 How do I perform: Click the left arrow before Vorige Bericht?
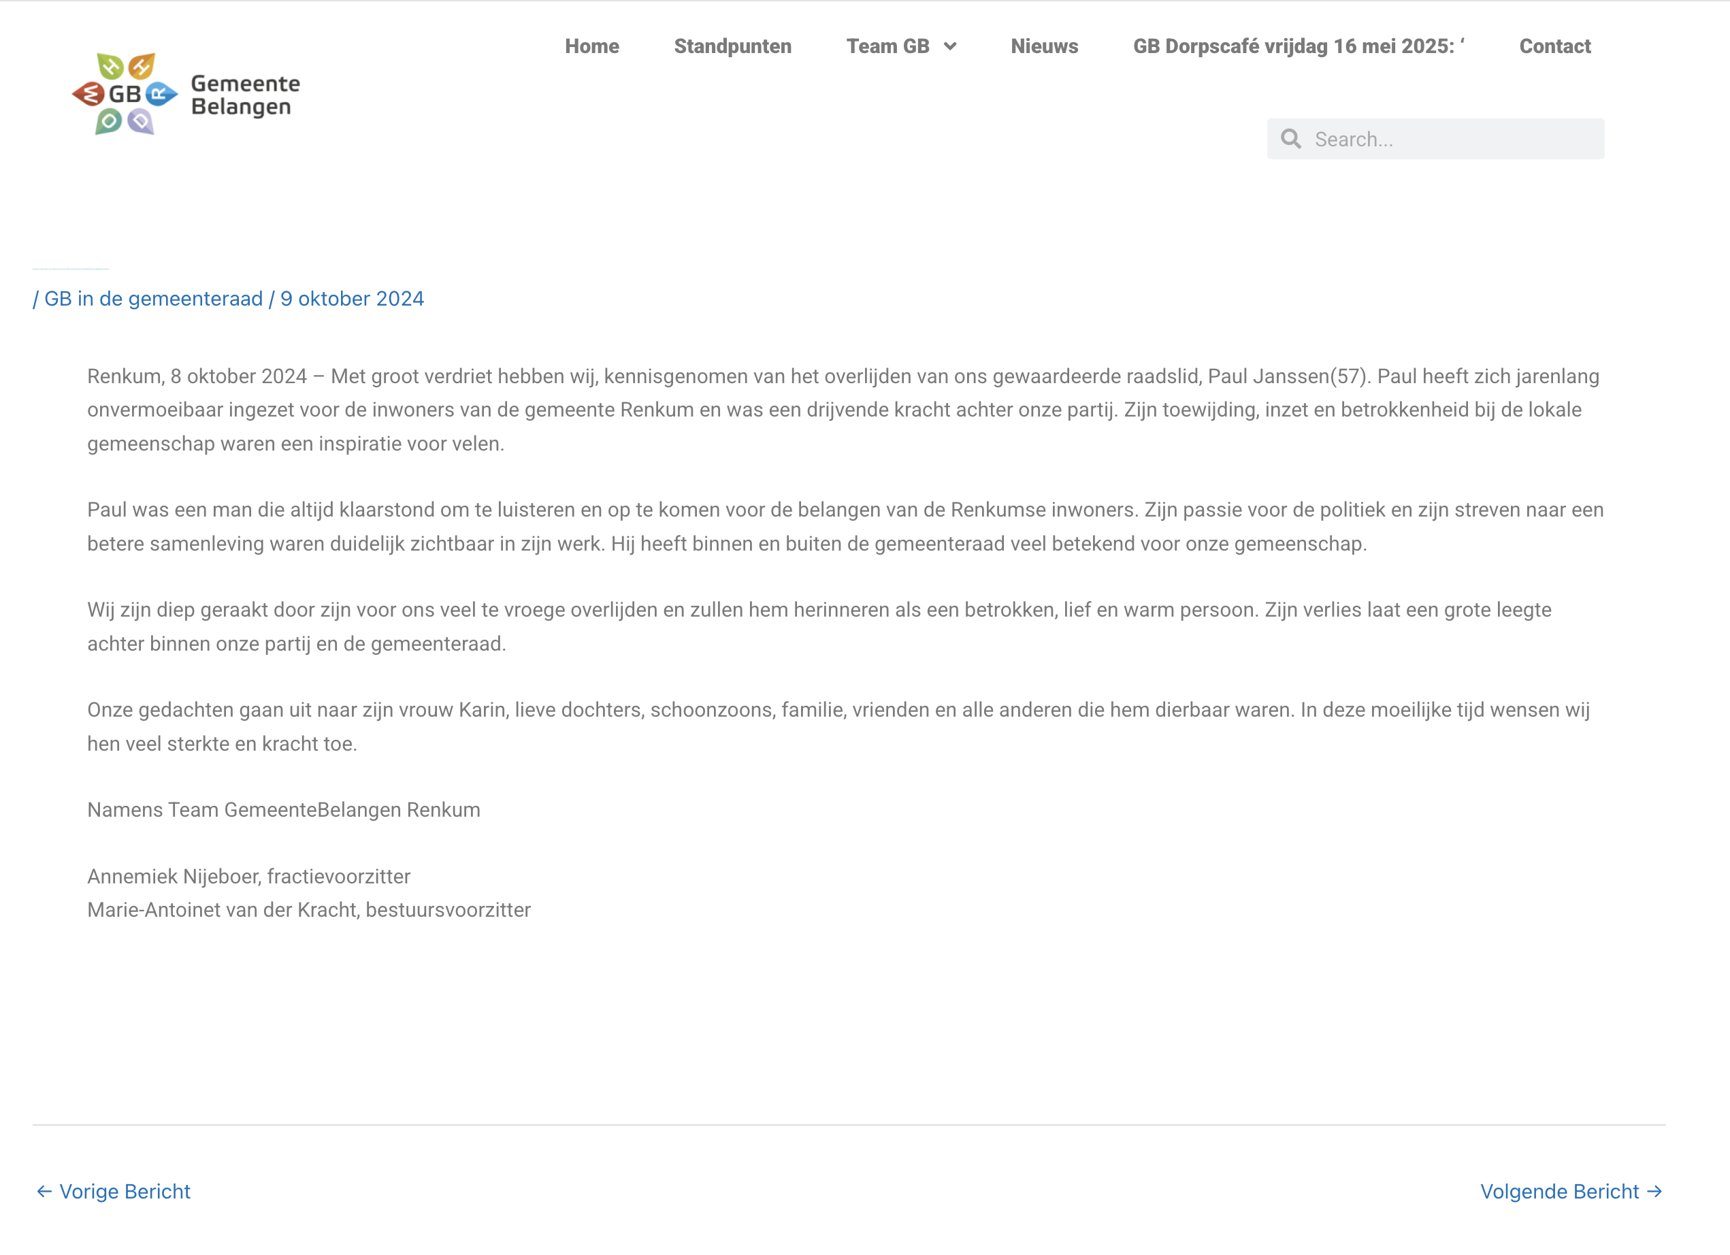(44, 1192)
